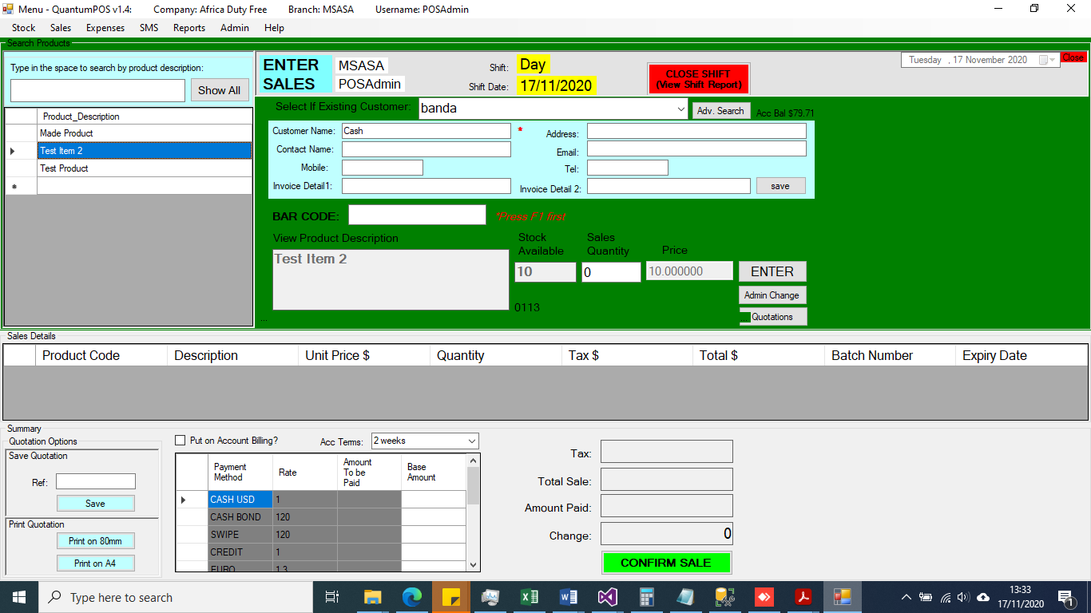Click the product description search field

pyautogui.click(x=97, y=90)
